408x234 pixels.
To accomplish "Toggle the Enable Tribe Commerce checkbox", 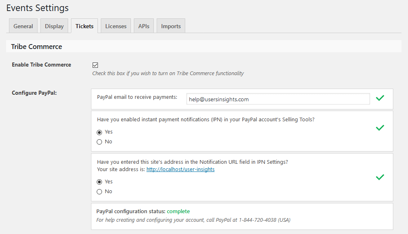I will click(95, 65).
